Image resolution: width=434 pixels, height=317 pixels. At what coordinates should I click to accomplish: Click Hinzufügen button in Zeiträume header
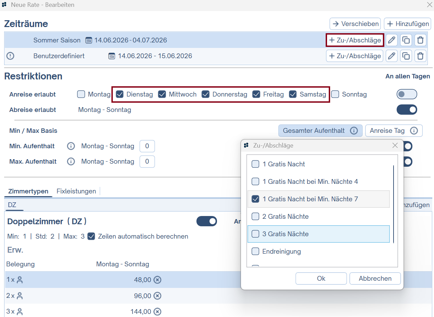click(x=407, y=24)
